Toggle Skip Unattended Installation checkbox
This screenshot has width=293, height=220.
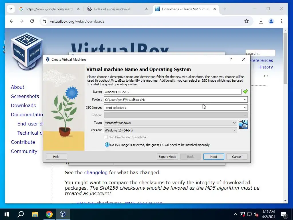[106, 137]
